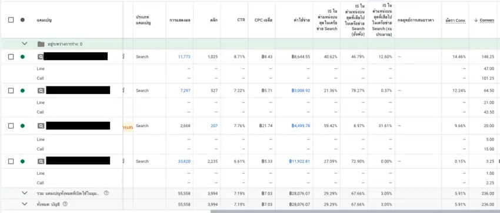Click the 64.50 conversions value
500x213 pixels.
coord(489,91)
